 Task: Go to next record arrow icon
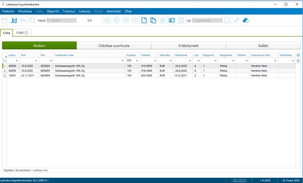(x=126, y=20)
